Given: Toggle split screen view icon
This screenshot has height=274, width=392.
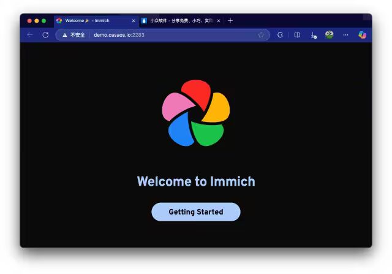Looking at the screenshot, I should pyautogui.click(x=297, y=35).
